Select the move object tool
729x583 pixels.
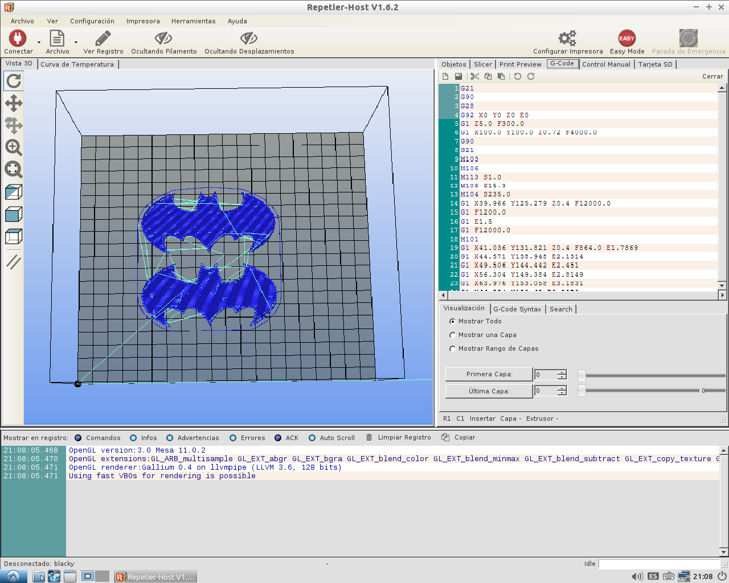pos(14,125)
